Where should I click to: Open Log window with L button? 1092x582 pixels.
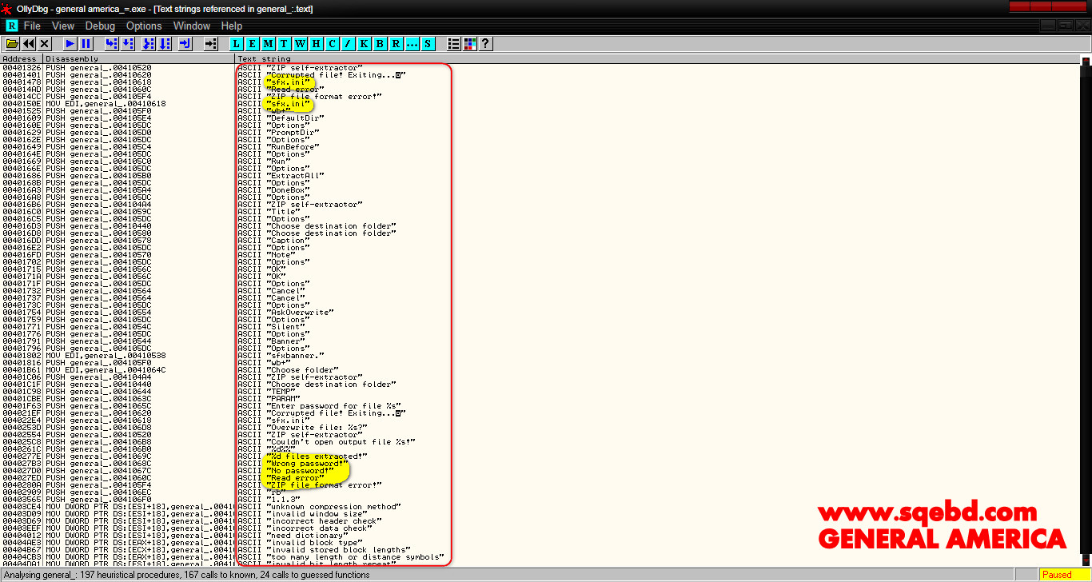237,43
